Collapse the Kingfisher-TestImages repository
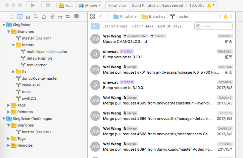 coord(4,118)
